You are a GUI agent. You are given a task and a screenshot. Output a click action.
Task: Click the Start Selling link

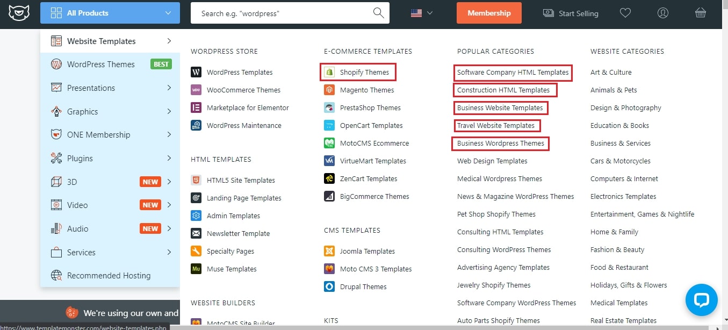(x=571, y=13)
